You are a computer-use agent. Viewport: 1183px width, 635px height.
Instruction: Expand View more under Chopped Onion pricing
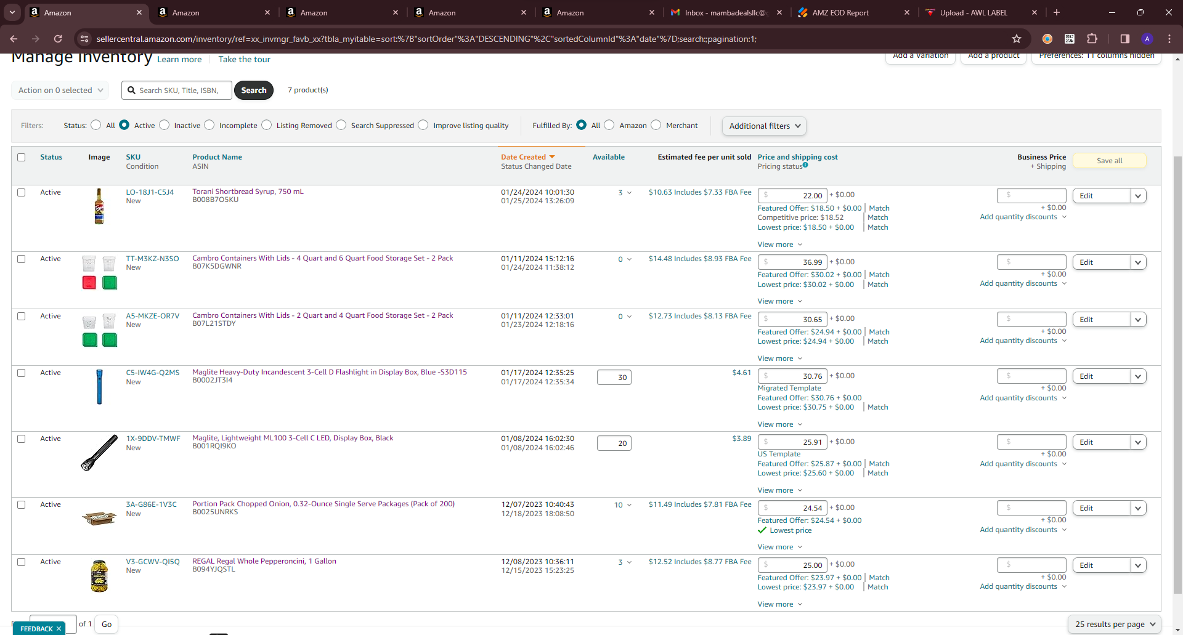point(780,547)
